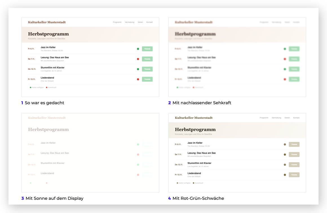Click faded green dot for Stummfilm row, mockup 3

[x=138, y=165]
